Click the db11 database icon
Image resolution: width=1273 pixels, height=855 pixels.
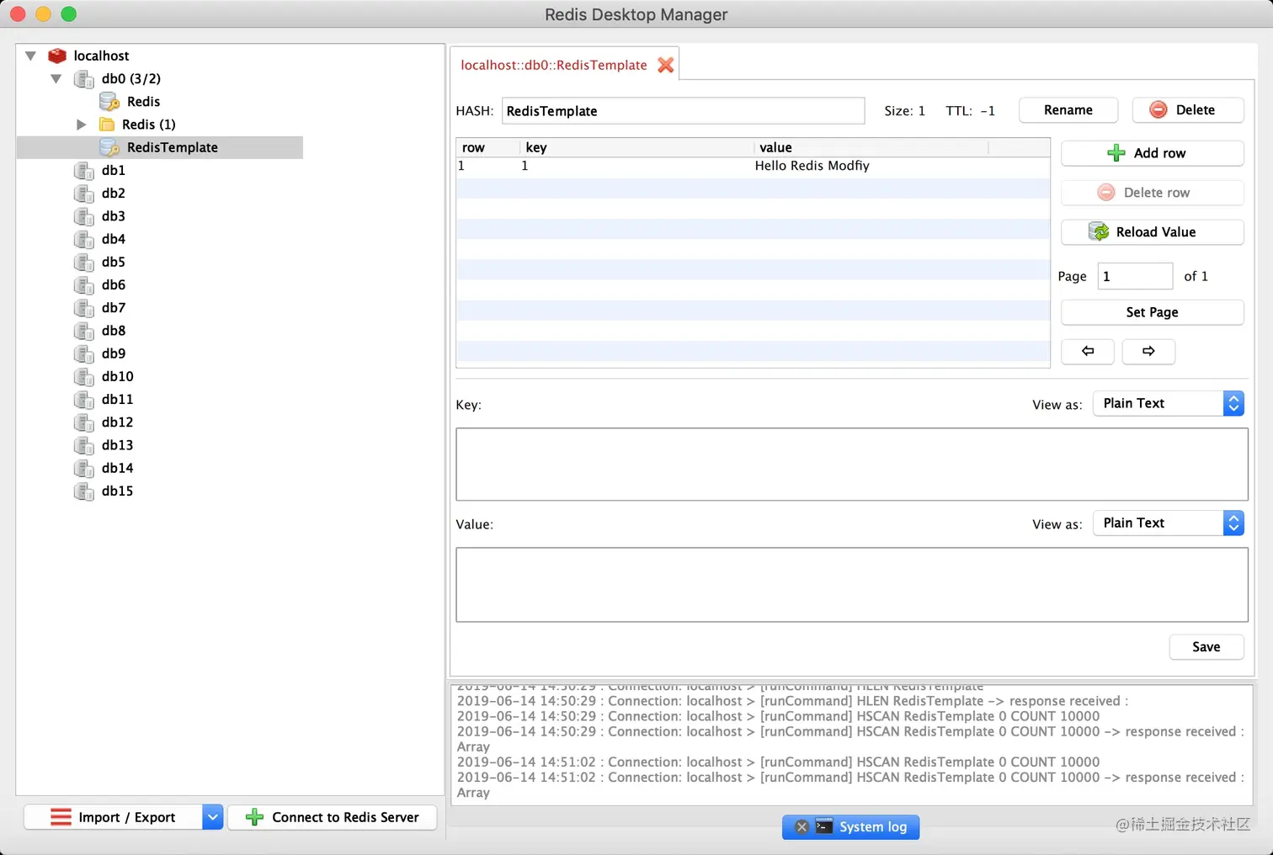click(84, 399)
